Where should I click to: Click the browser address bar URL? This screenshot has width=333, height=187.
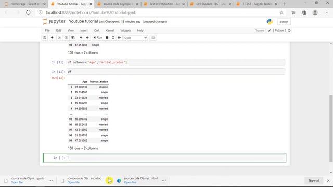[x=91, y=12]
